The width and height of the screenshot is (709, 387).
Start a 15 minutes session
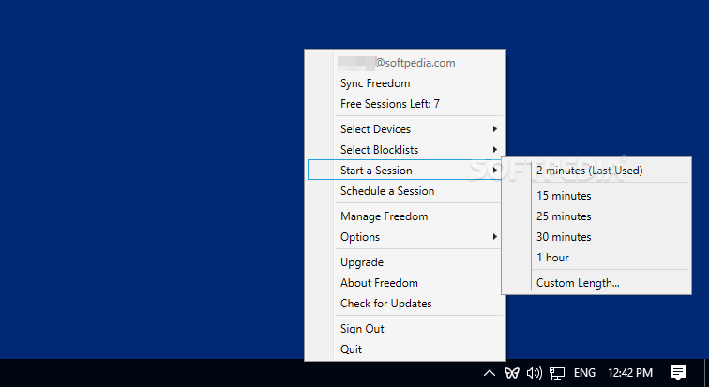(596, 196)
